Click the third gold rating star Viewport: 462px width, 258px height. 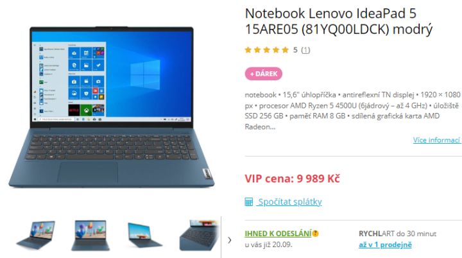[x=267, y=50]
